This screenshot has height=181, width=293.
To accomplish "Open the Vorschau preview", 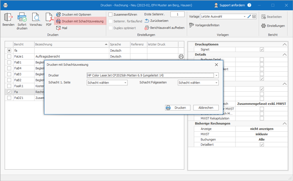I will click(36, 17).
